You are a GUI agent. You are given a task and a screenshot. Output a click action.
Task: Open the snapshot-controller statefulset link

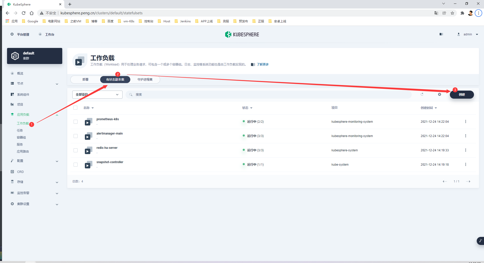110,162
